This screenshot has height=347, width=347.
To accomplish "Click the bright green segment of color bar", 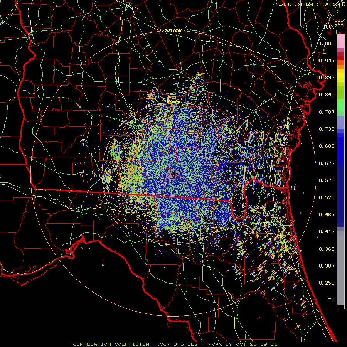I will (x=340, y=105).
